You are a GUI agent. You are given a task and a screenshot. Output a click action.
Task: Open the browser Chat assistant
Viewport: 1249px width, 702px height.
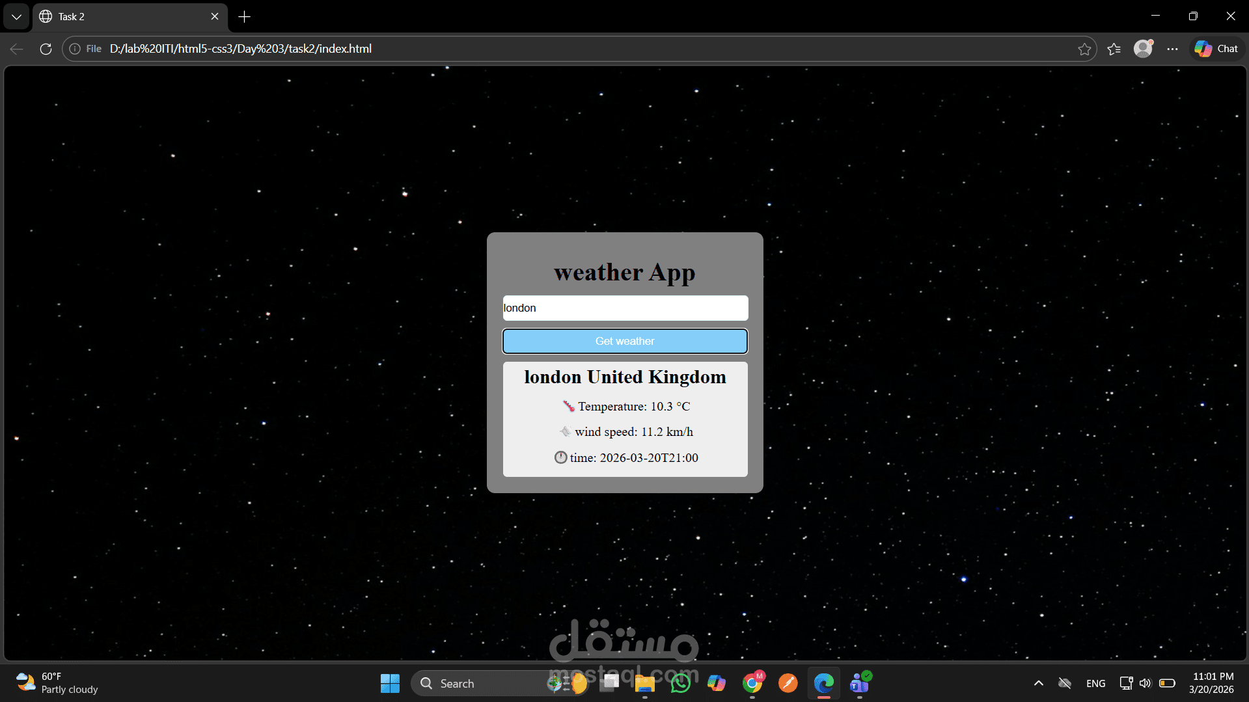pyautogui.click(x=1216, y=48)
